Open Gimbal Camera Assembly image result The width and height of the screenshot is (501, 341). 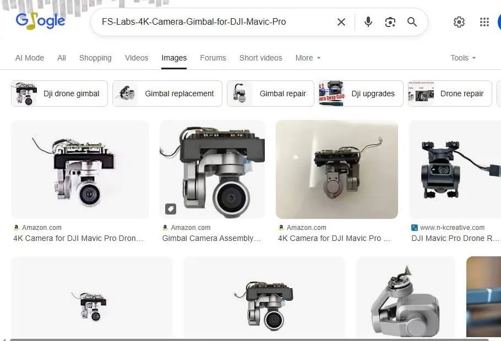coord(212,169)
